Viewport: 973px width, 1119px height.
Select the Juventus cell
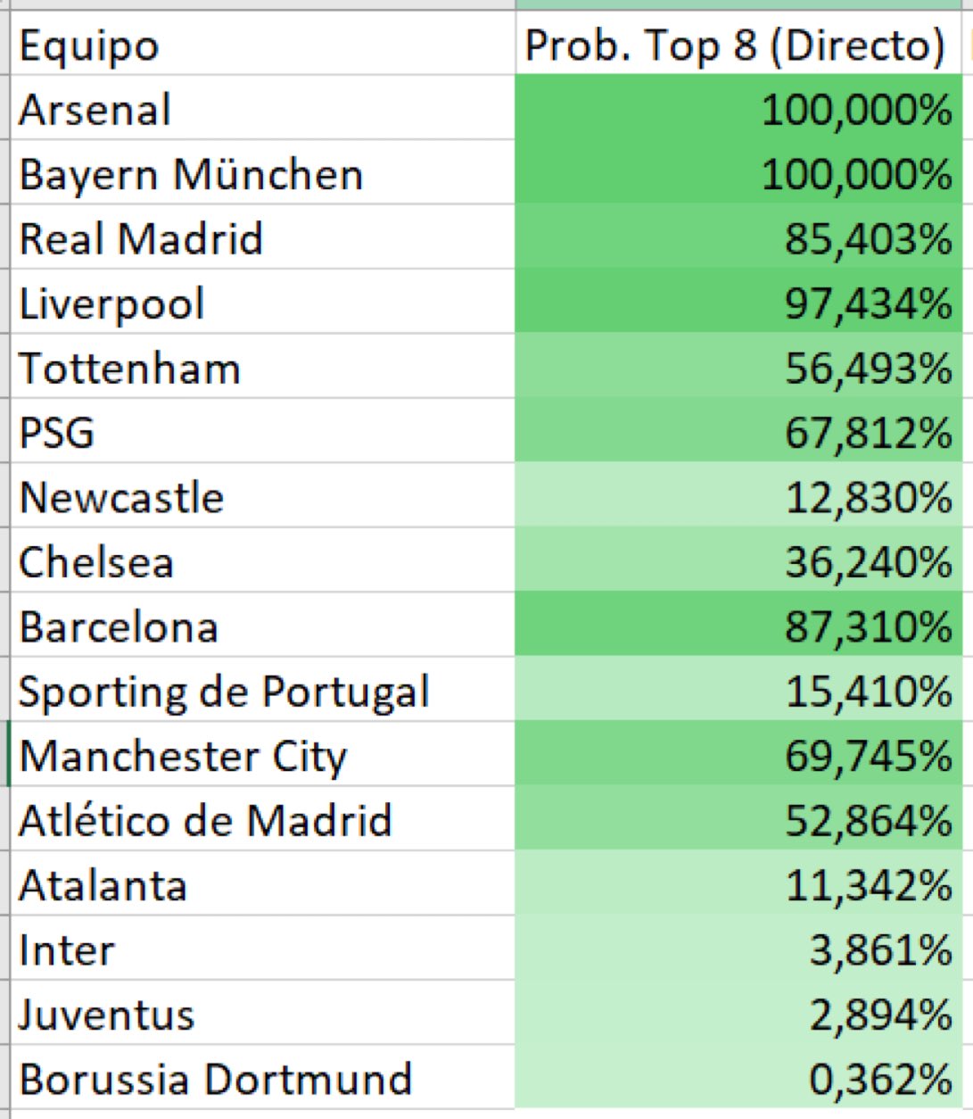tap(263, 1015)
